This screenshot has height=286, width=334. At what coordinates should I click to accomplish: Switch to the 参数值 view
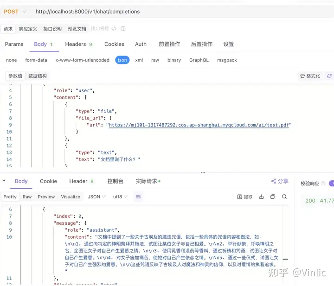click(x=15, y=76)
